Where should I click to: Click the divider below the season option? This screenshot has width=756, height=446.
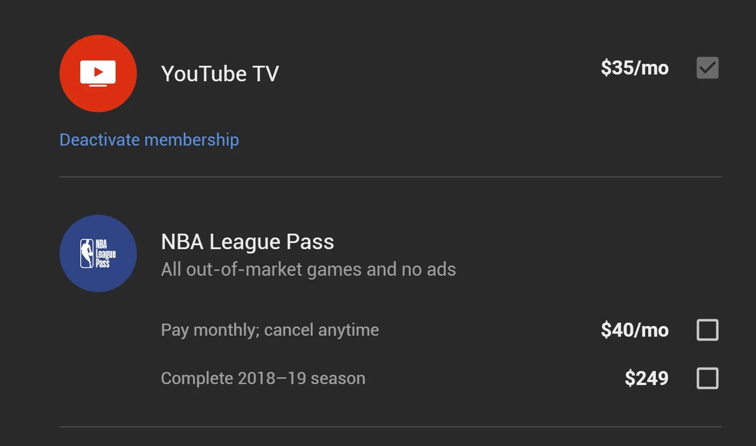(x=390, y=427)
